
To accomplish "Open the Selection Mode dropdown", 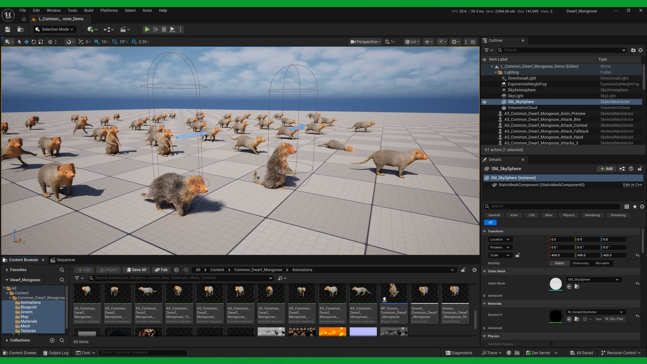I will pos(55,29).
